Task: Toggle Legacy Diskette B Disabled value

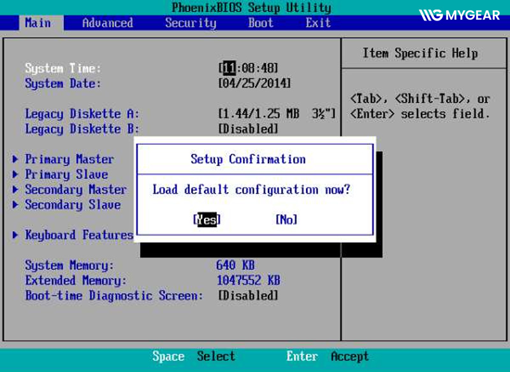Action: [248, 129]
